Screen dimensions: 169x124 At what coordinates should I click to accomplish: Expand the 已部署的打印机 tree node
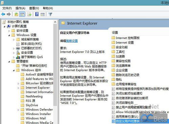(14, 48)
